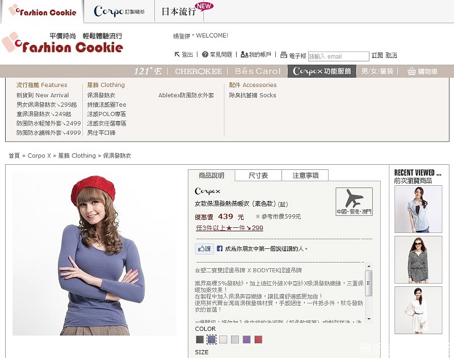Screen dimensions: 454x358
Task: Open Abletex防風防水外套 link
Action: (x=186, y=95)
